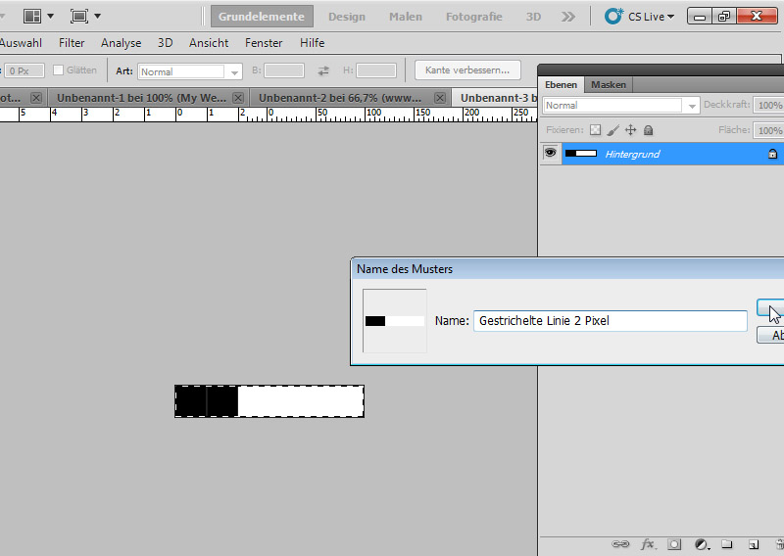Click the lock position move icon
This screenshot has width=784, height=556.
click(630, 130)
